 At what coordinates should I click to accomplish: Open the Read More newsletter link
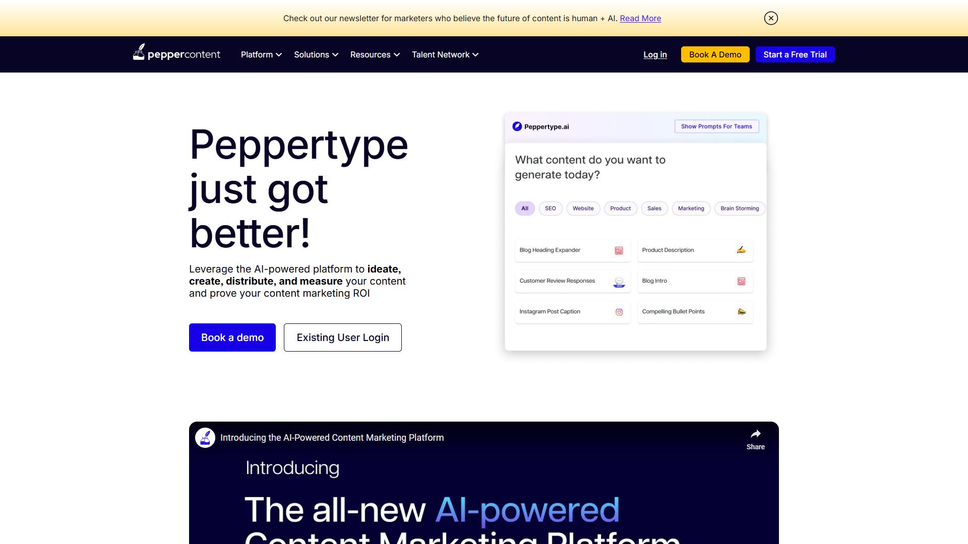click(640, 18)
